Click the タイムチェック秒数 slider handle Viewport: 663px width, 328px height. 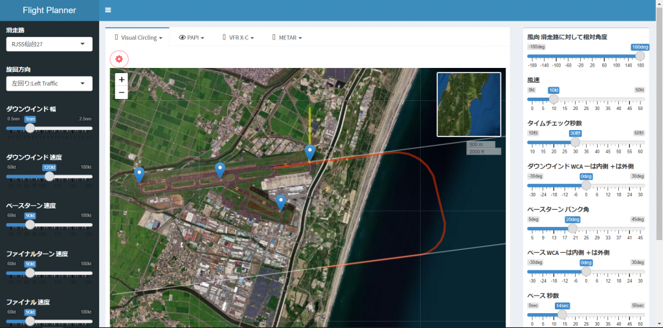575,142
